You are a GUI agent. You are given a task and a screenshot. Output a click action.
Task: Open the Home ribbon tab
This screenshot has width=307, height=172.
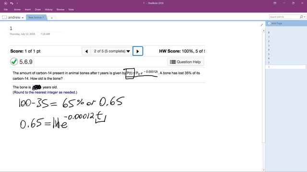(x=17, y=10)
